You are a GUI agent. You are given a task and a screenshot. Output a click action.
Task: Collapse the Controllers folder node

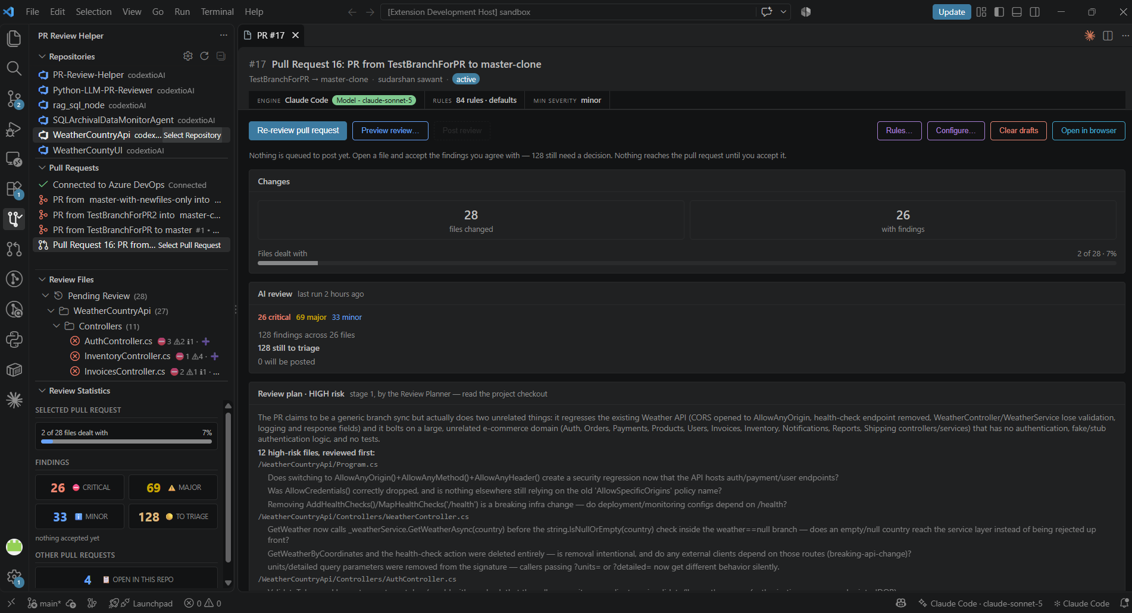(57, 326)
